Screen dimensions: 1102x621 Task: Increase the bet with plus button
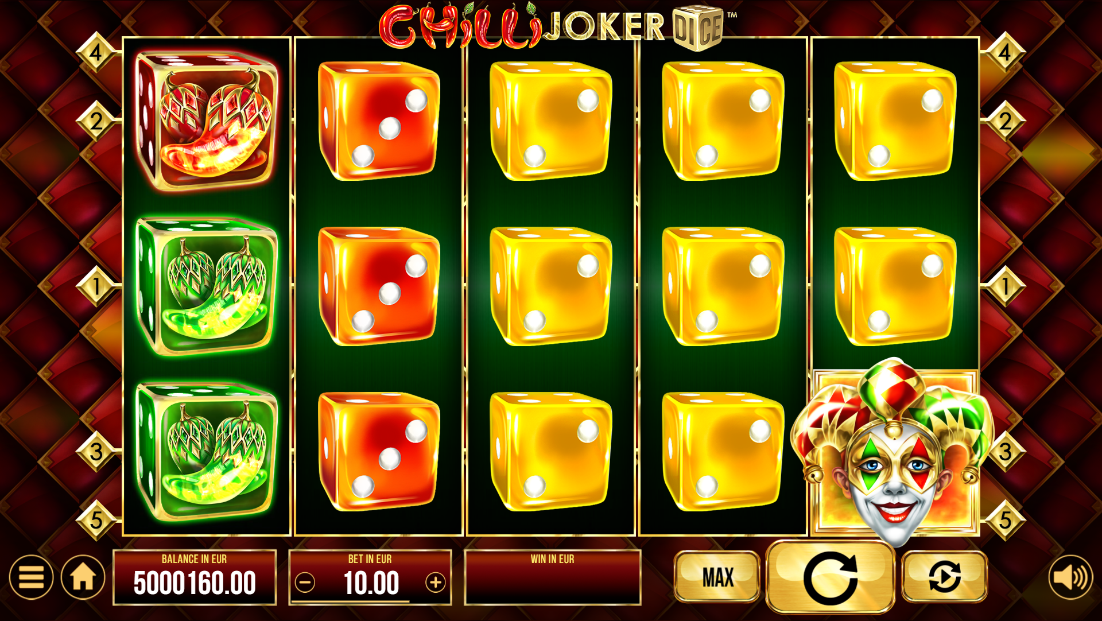point(436,583)
